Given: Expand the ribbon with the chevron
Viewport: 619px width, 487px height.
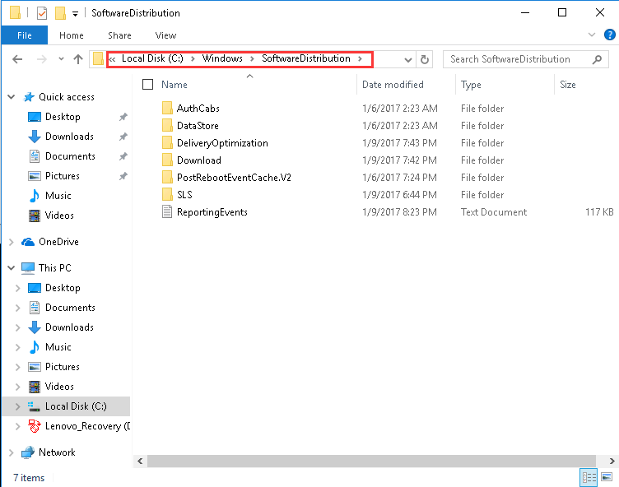Looking at the screenshot, I should coord(591,35).
